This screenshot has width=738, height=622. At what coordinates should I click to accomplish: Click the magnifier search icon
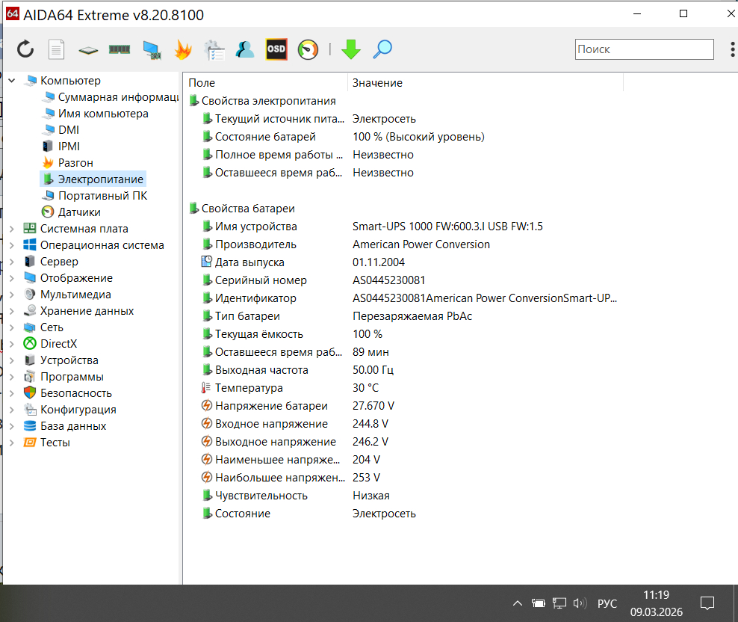click(x=382, y=49)
